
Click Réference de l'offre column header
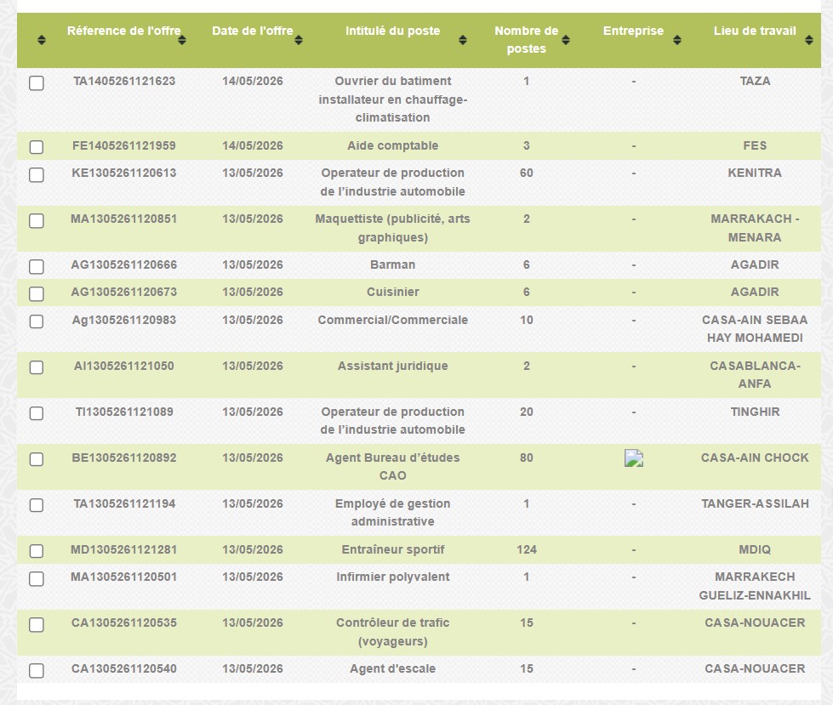(123, 31)
